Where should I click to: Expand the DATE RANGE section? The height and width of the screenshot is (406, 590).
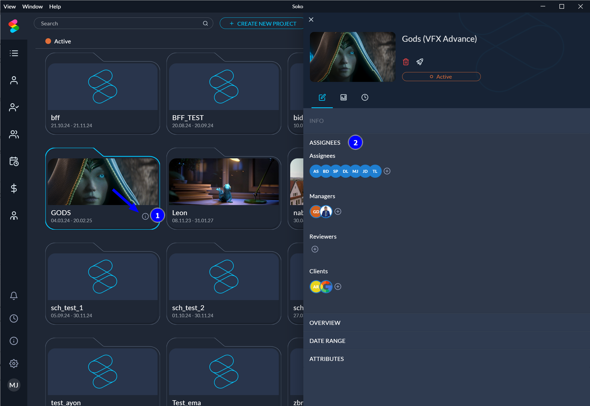click(327, 341)
